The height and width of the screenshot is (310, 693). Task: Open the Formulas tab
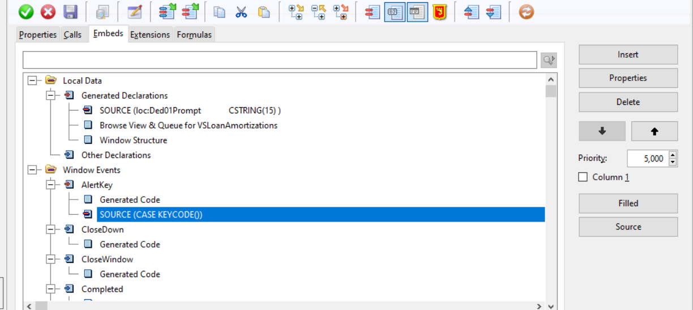click(x=194, y=35)
